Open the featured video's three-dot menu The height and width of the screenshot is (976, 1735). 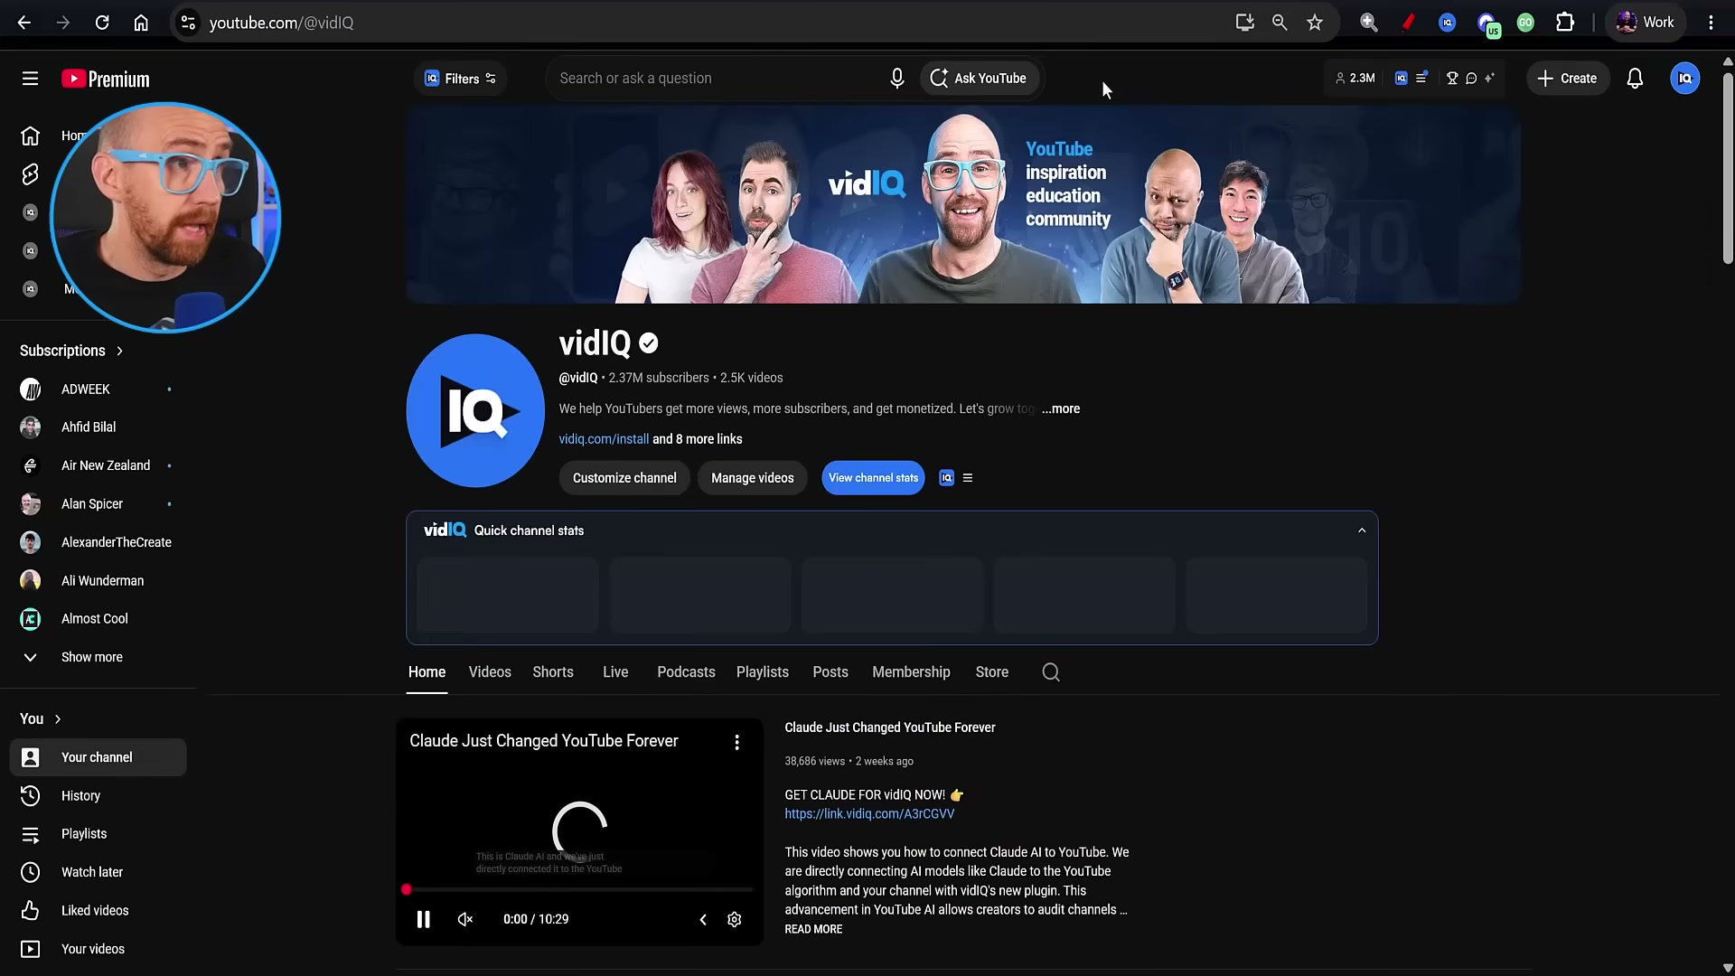click(x=736, y=742)
